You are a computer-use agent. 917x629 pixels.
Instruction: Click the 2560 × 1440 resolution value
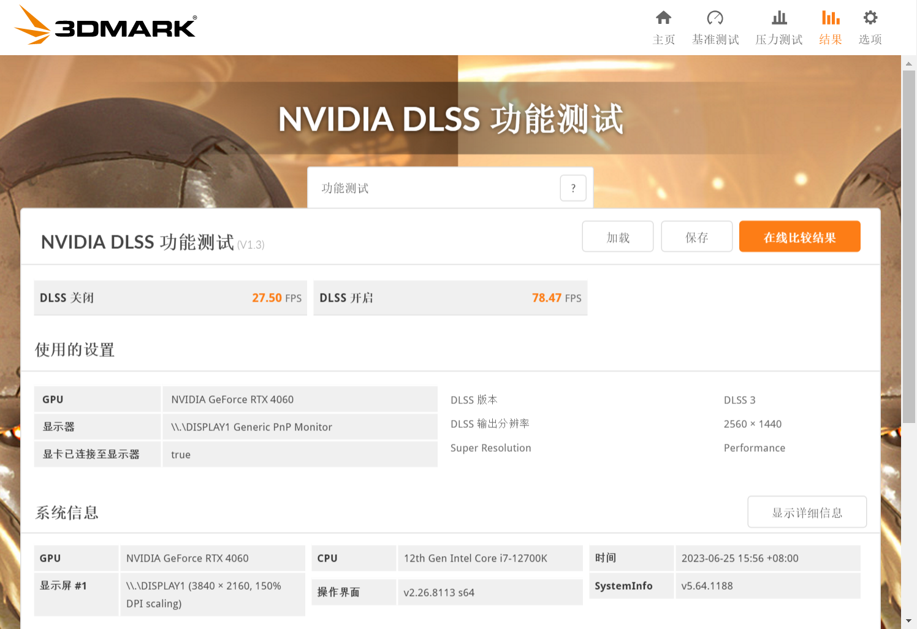(x=753, y=424)
